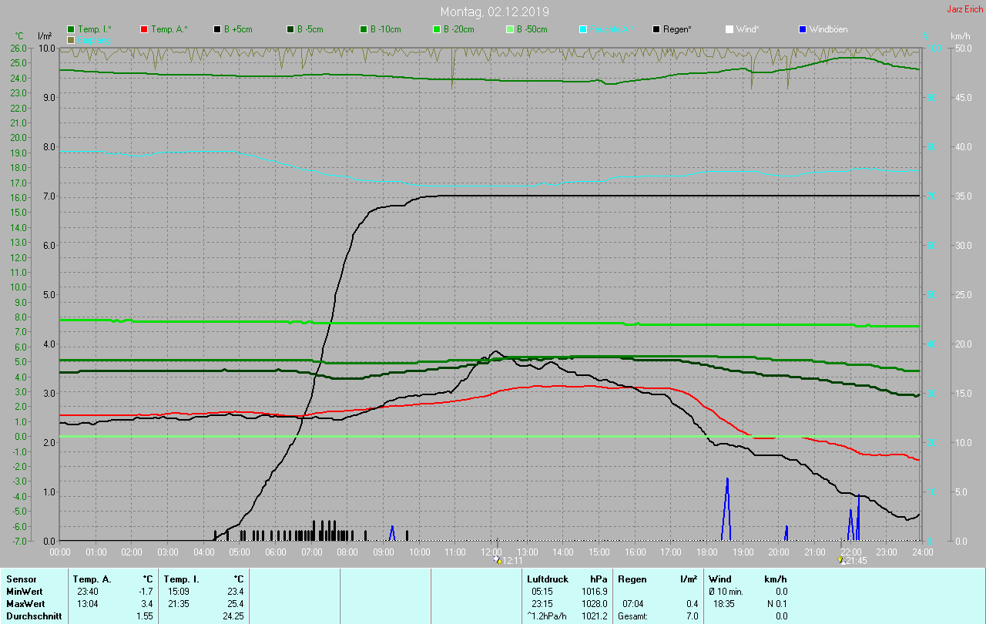This screenshot has width=986, height=624.
Task: Select the inside maximum value "25.4"
Action: click(x=235, y=603)
